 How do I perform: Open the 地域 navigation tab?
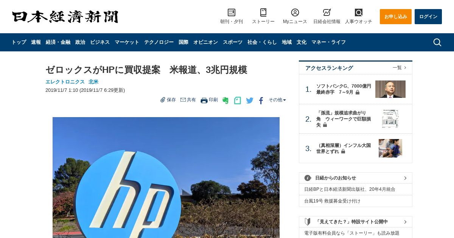(x=287, y=42)
